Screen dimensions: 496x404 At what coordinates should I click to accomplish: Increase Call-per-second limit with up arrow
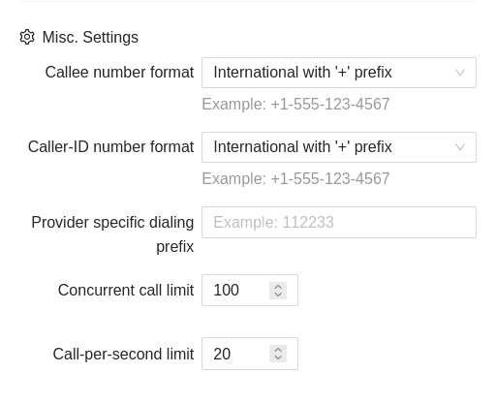pyautogui.click(x=278, y=350)
